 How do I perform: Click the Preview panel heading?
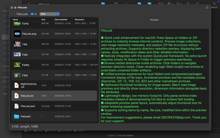pos(154,20)
